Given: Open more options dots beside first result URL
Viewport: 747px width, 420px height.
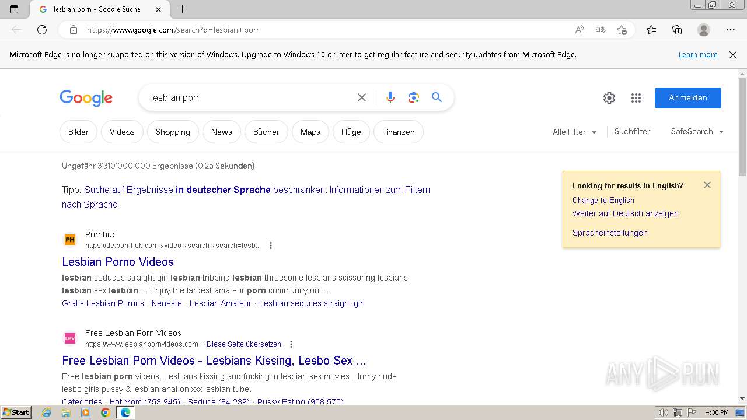Looking at the screenshot, I should click(x=270, y=246).
